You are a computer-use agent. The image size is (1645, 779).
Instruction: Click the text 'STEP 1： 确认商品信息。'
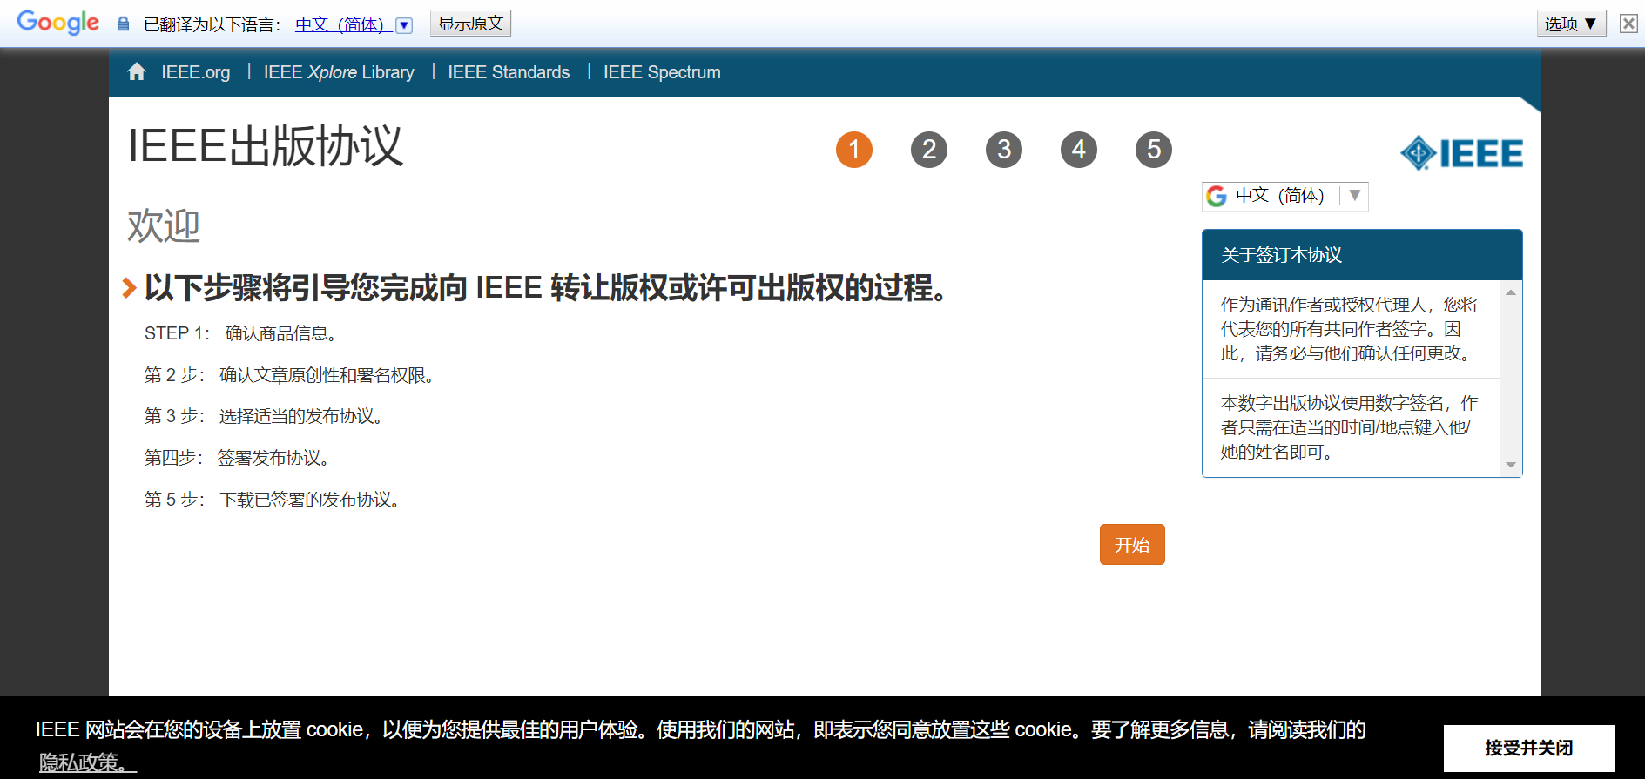tap(243, 333)
